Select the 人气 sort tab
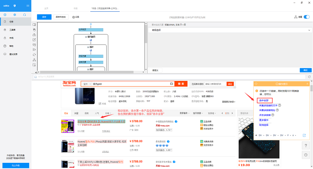Viewport: 313px width, 169px height. coord(97,113)
